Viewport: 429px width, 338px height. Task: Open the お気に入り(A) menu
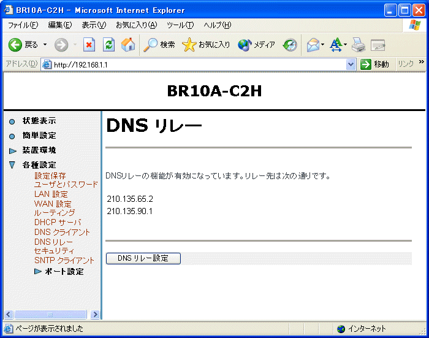coord(136,25)
